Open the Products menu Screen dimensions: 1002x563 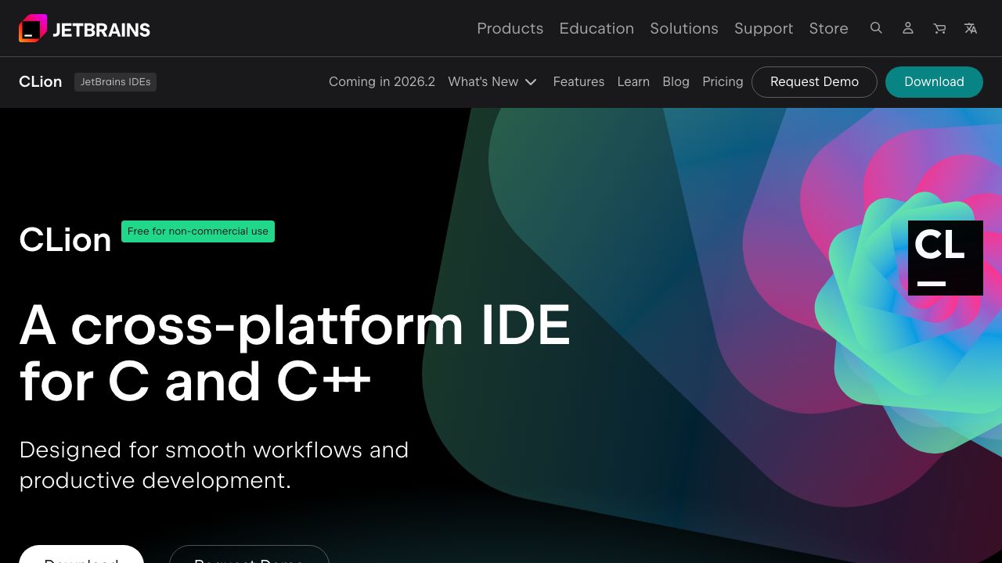(x=510, y=28)
